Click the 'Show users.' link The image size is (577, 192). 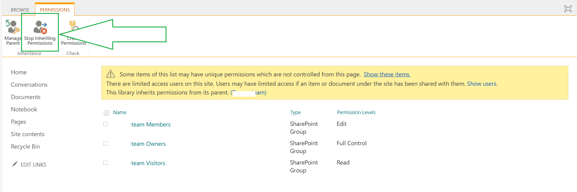point(482,84)
